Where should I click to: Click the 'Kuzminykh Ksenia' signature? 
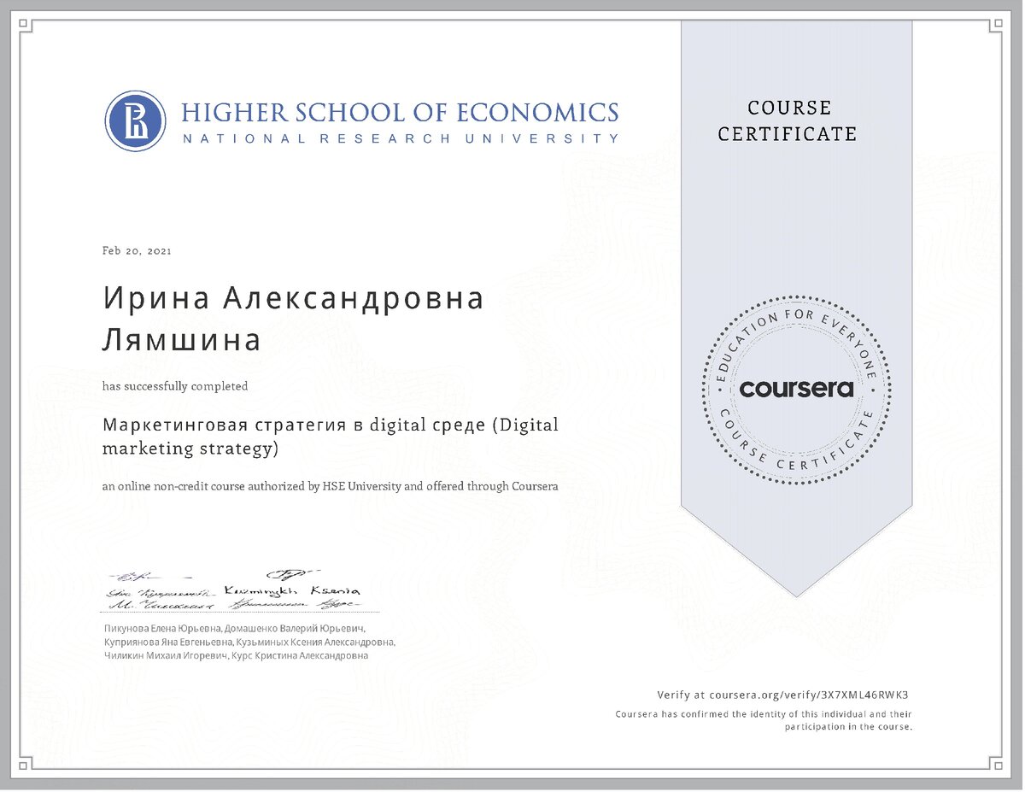293,590
